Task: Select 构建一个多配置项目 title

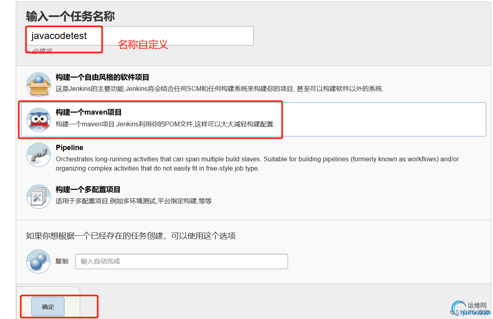Action: click(x=88, y=189)
